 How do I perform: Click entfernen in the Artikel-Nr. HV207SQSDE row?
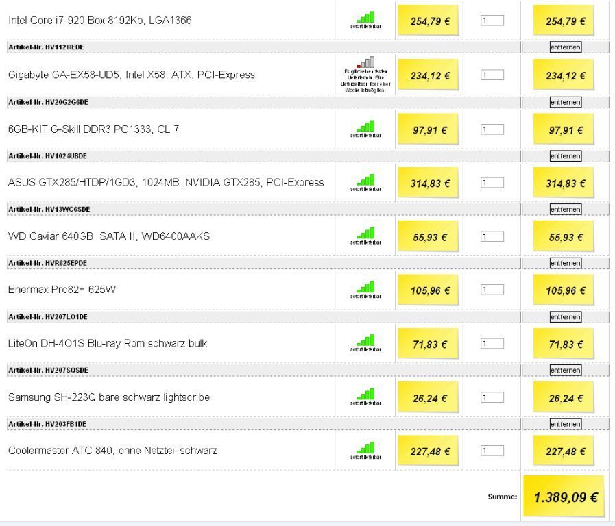(x=565, y=370)
